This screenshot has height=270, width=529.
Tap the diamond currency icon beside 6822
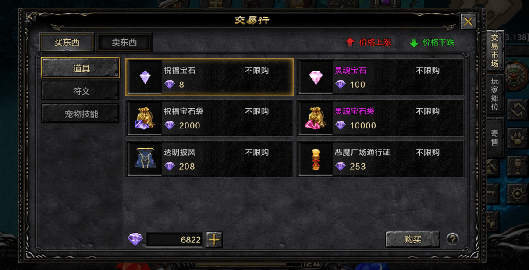coord(135,240)
